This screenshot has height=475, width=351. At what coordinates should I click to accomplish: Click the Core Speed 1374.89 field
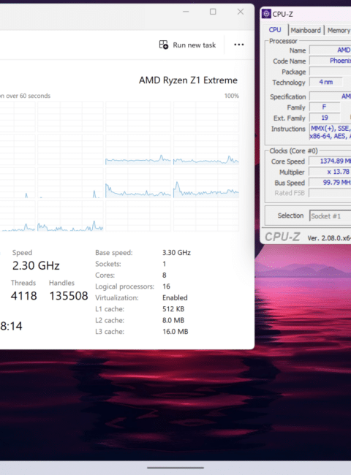[330, 161]
